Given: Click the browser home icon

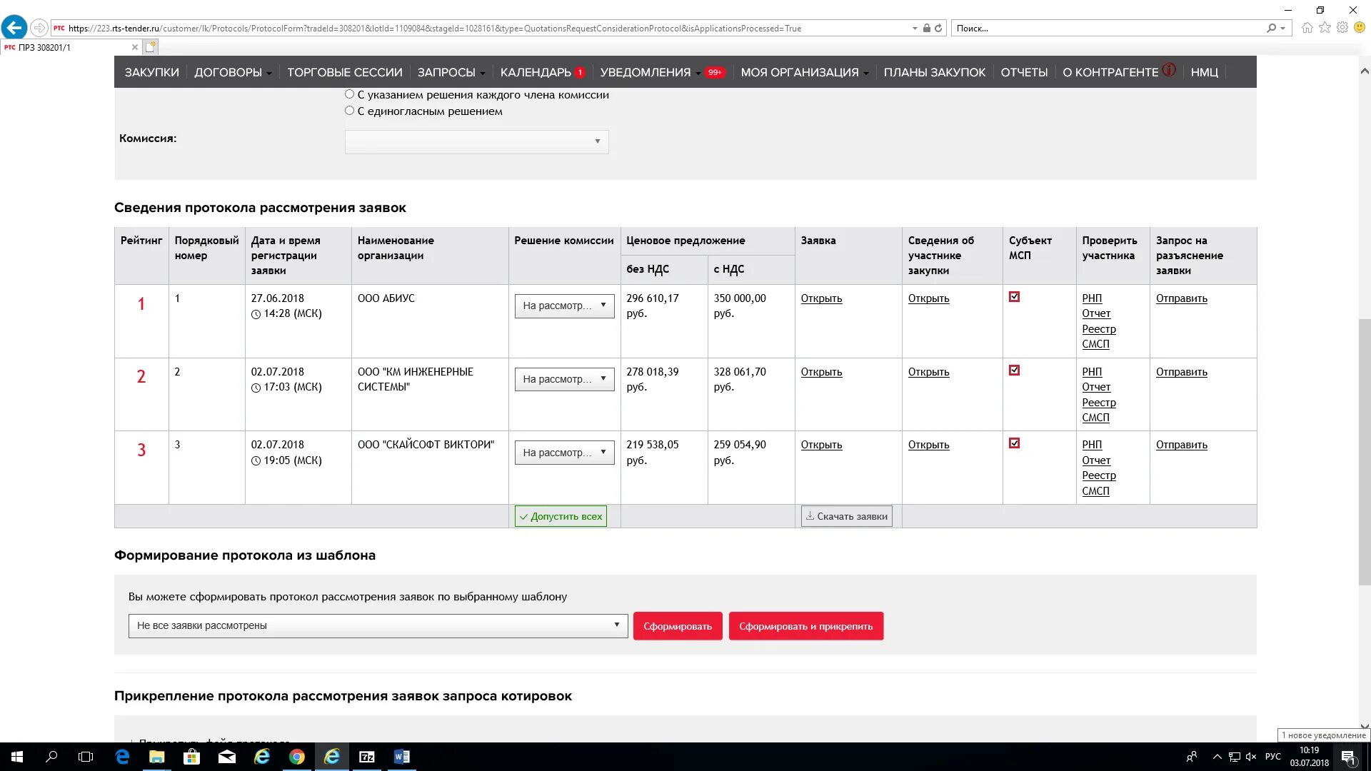Looking at the screenshot, I should click(1307, 28).
